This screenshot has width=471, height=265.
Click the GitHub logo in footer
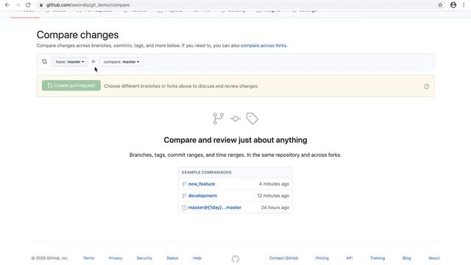235,258
